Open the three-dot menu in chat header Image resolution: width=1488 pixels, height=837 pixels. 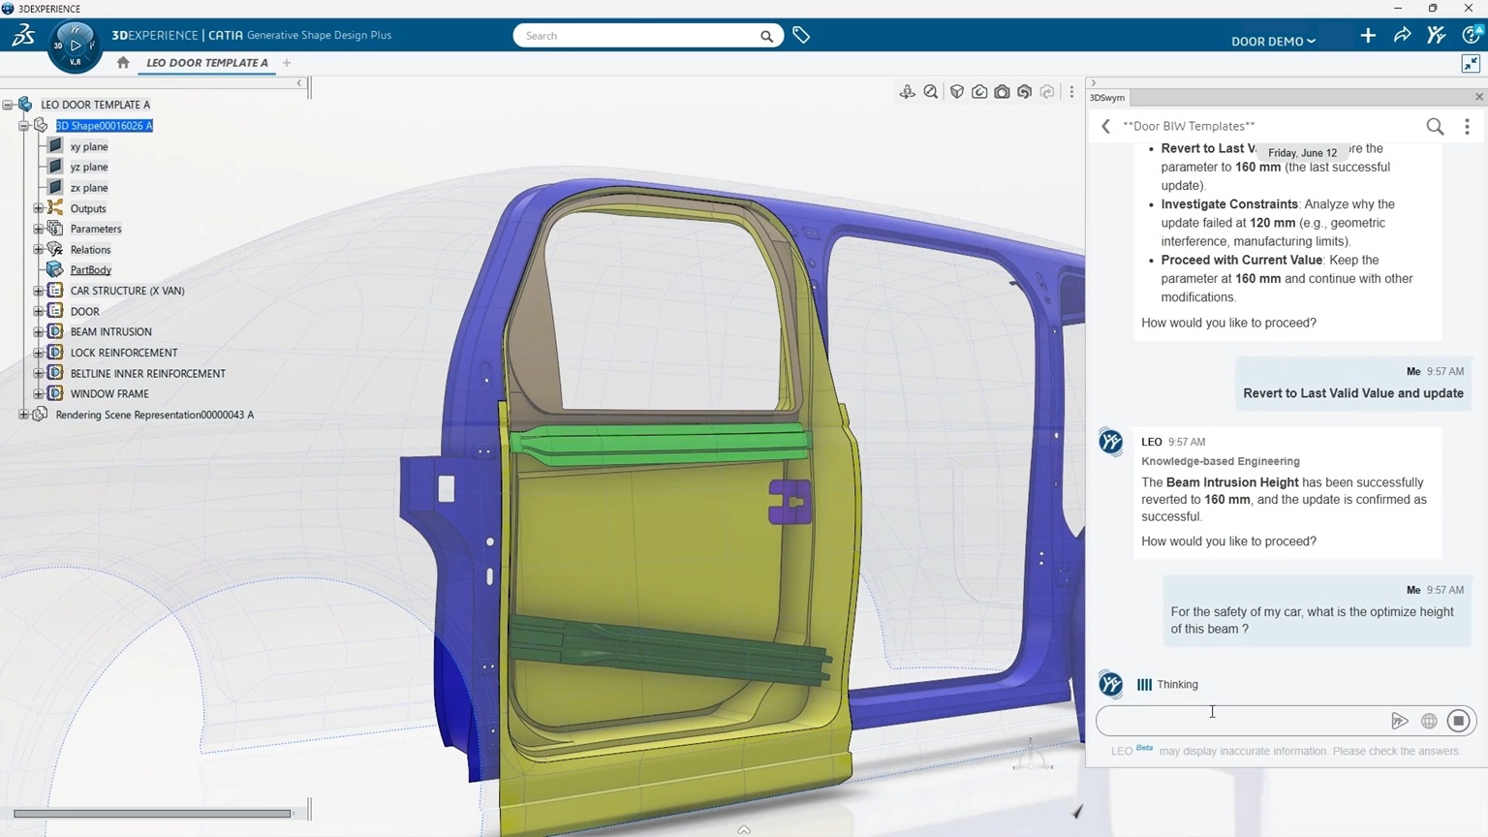(x=1467, y=126)
